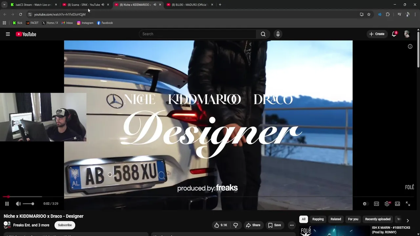Click the Freaks Ent. channel avatar
Image resolution: width=420 pixels, height=236 pixels.
click(x=7, y=225)
